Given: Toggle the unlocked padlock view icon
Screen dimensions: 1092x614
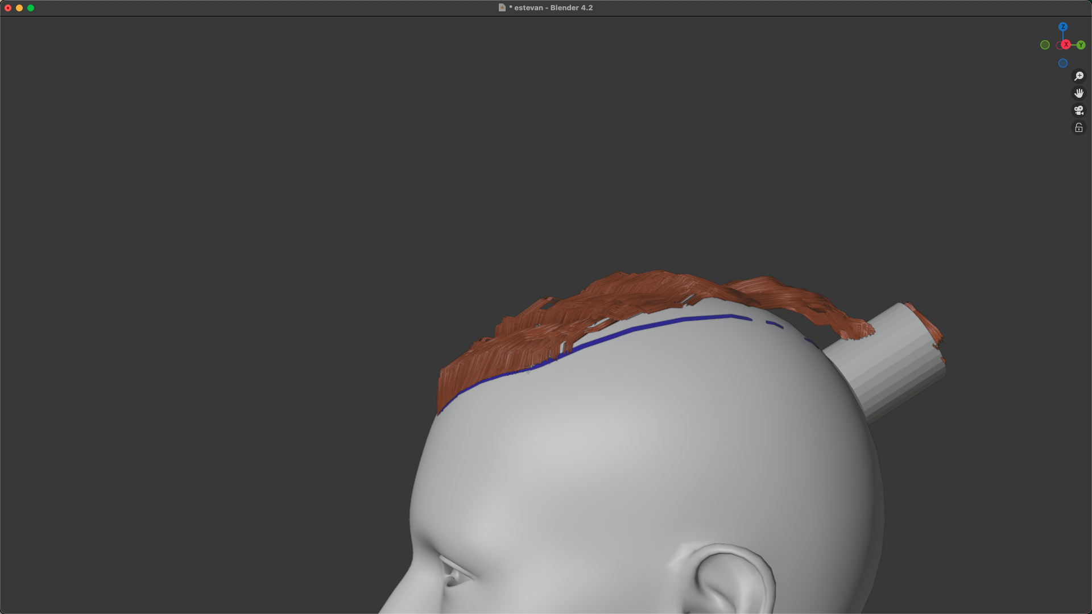Looking at the screenshot, I should point(1078,128).
